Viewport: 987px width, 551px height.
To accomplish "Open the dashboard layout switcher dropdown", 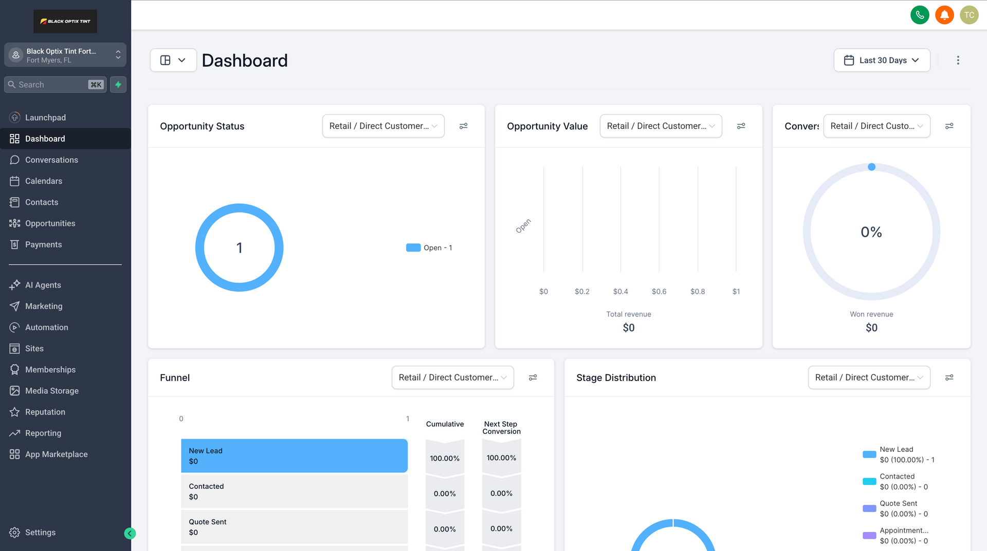I will tap(173, 60).
